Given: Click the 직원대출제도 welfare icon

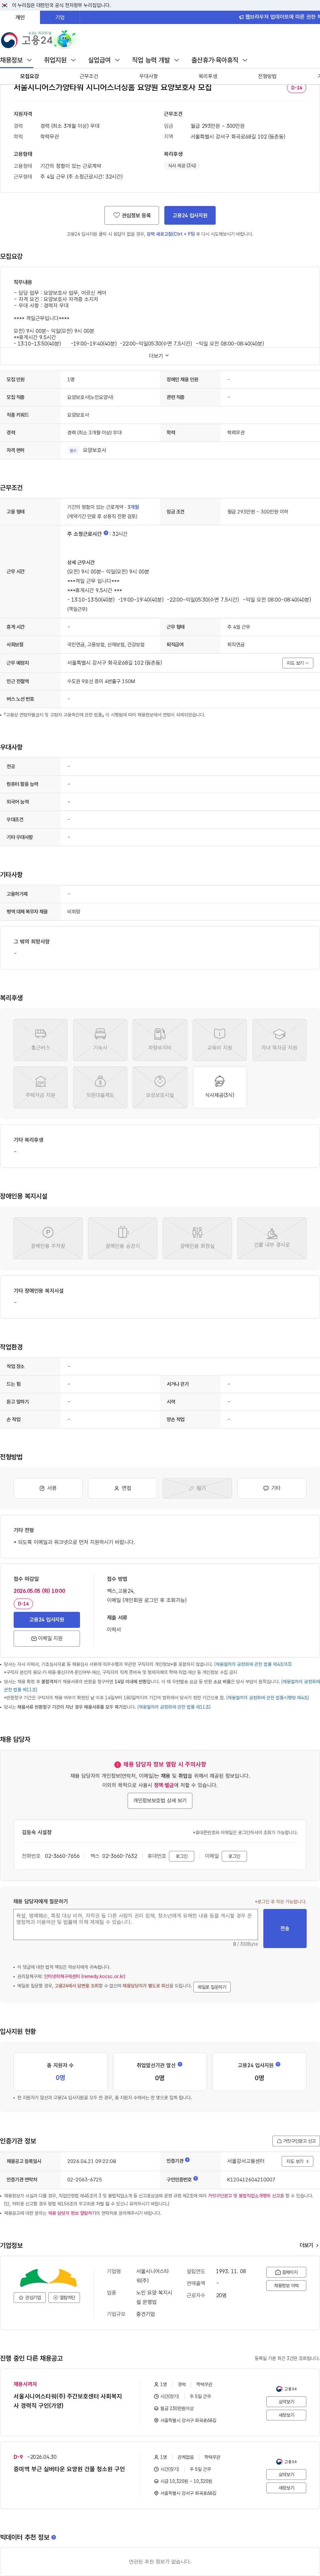Looking at the screenshot, I should point(100,1087).
